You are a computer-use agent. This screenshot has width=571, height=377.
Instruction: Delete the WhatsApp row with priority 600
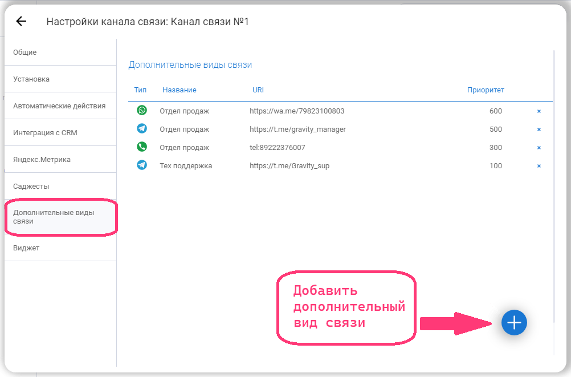tap(539, 111)
